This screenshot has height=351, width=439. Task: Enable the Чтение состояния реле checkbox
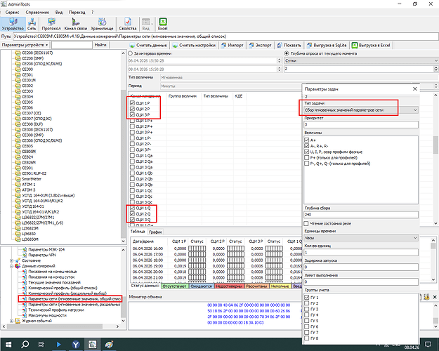(308, 223)
